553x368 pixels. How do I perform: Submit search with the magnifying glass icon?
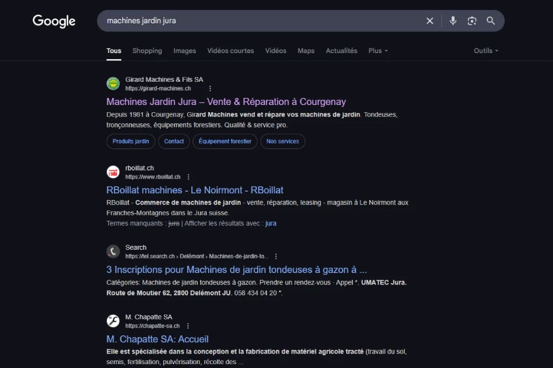coord(491,21)
